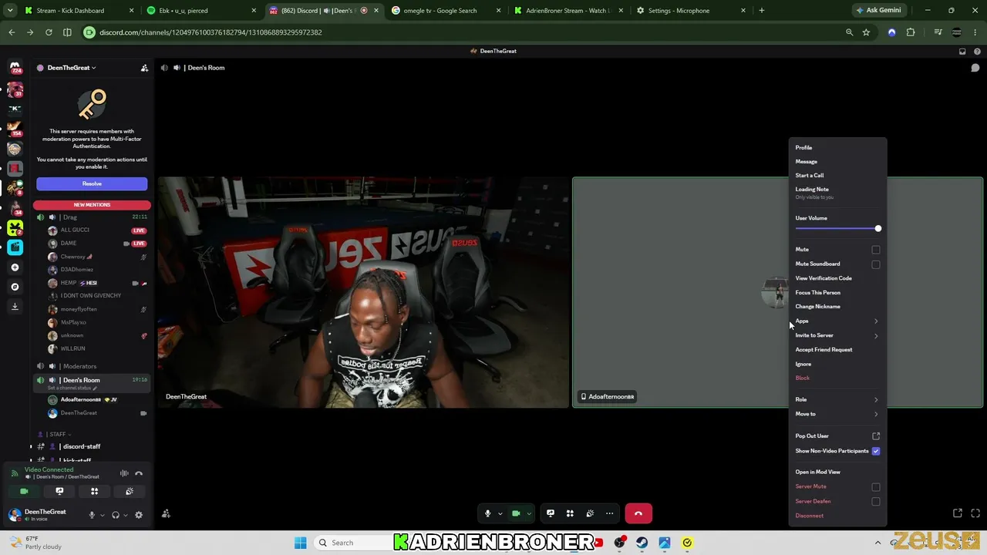987x555 pixels.
Task: Click the Add a Server plus icon
Action: (x=15, y=267)
